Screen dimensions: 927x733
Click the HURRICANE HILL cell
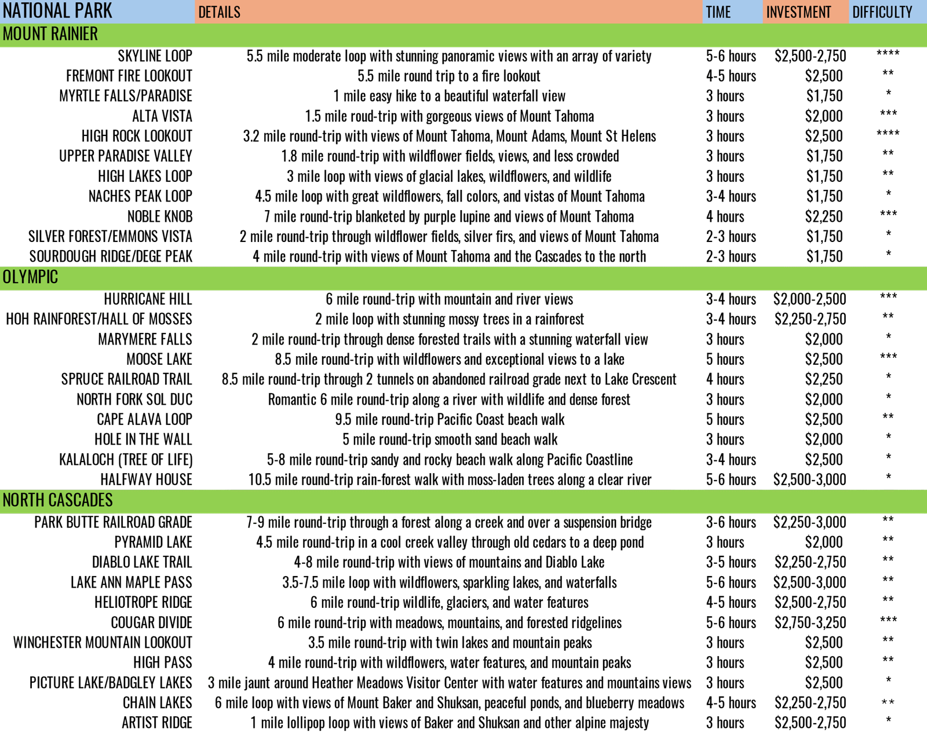[x=148, y=299]
